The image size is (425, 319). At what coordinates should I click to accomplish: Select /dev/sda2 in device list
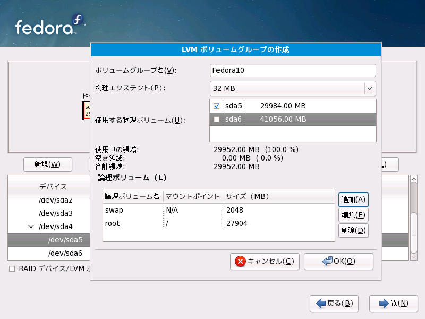coord(56,201)
